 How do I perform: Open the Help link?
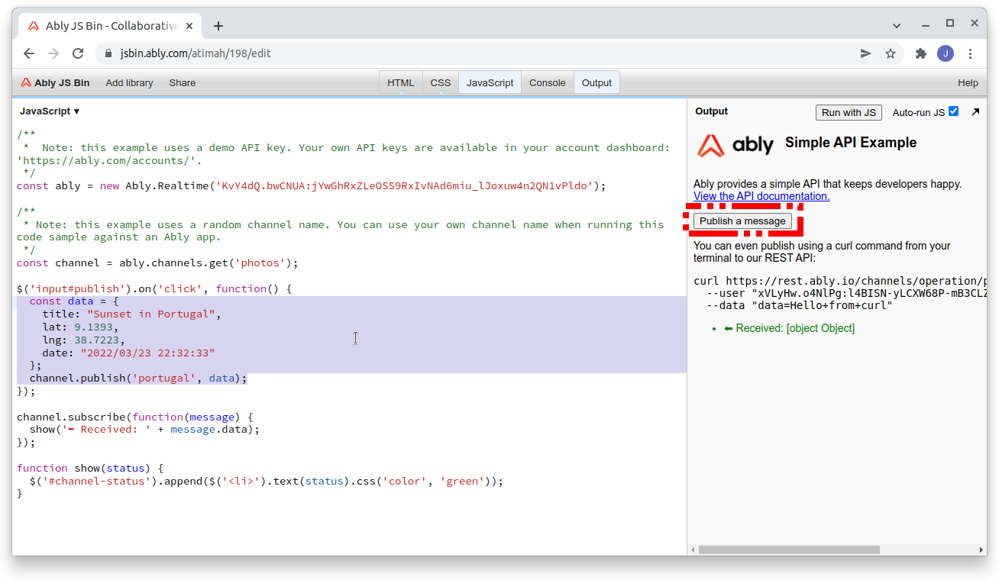pyautogui.click(x=968, y=83)
